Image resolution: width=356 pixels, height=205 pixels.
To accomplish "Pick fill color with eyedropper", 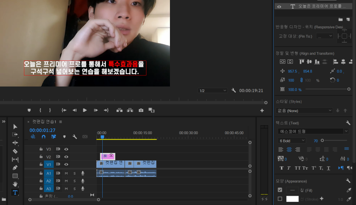I will tap(349, 190).
